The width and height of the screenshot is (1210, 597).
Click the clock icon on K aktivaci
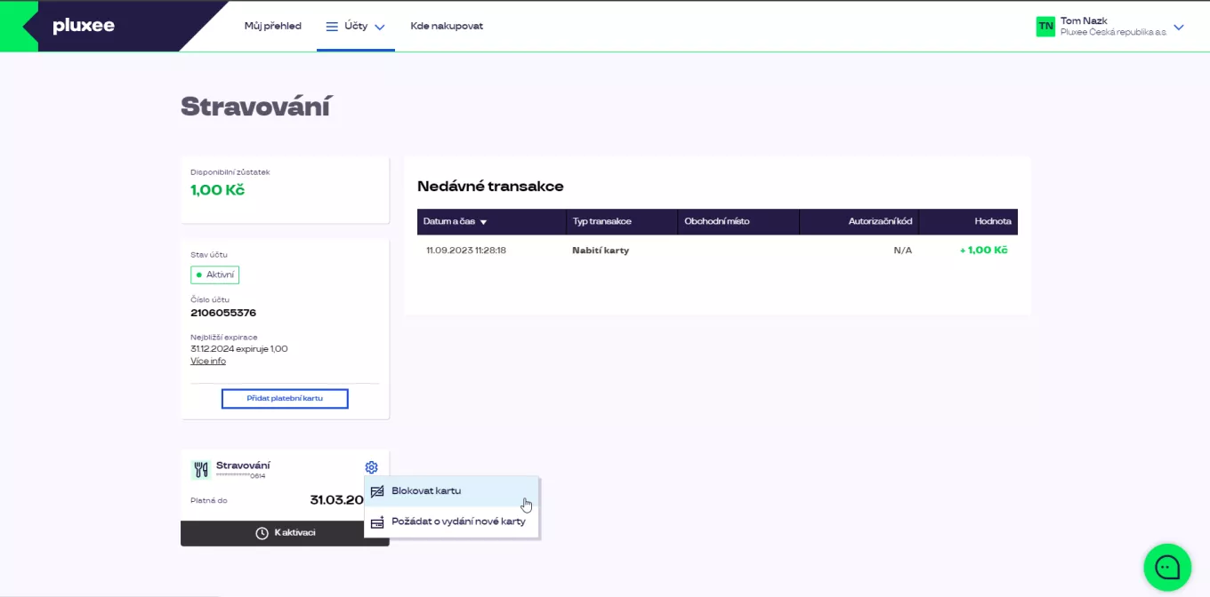coord(262,533)
